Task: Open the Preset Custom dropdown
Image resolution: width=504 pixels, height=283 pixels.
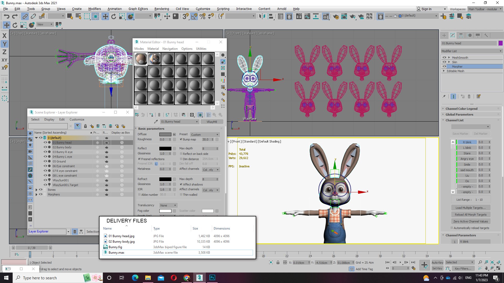Action: 204,134
